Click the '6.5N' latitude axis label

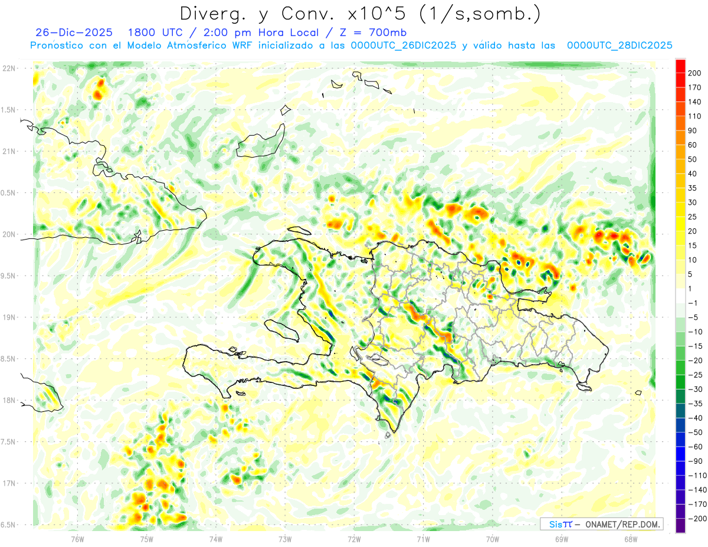click(8, 525)
